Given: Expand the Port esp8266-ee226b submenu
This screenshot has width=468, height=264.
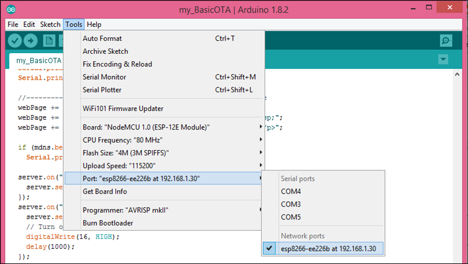Looking at the screenshot, I should (x=164, y=178).
